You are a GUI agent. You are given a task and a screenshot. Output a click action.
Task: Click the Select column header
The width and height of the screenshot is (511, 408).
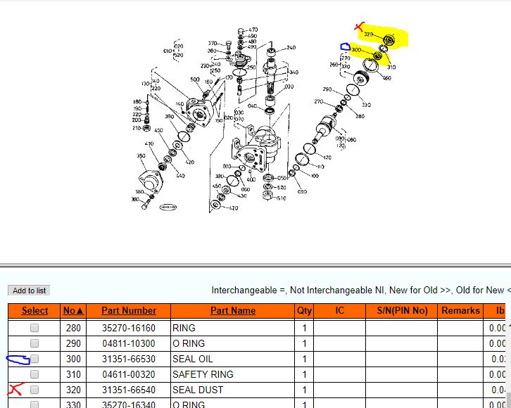click(34, 310)
